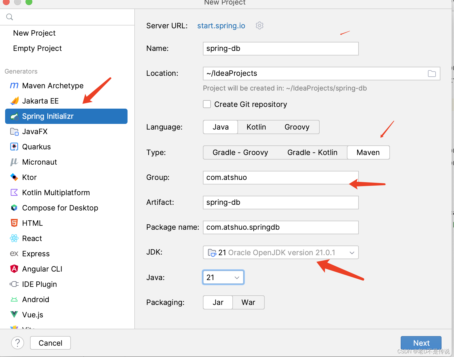The height and width of the screenshot is (357, 454).
Task: Select Spring Initializr generator
Action: pos(66,116)
